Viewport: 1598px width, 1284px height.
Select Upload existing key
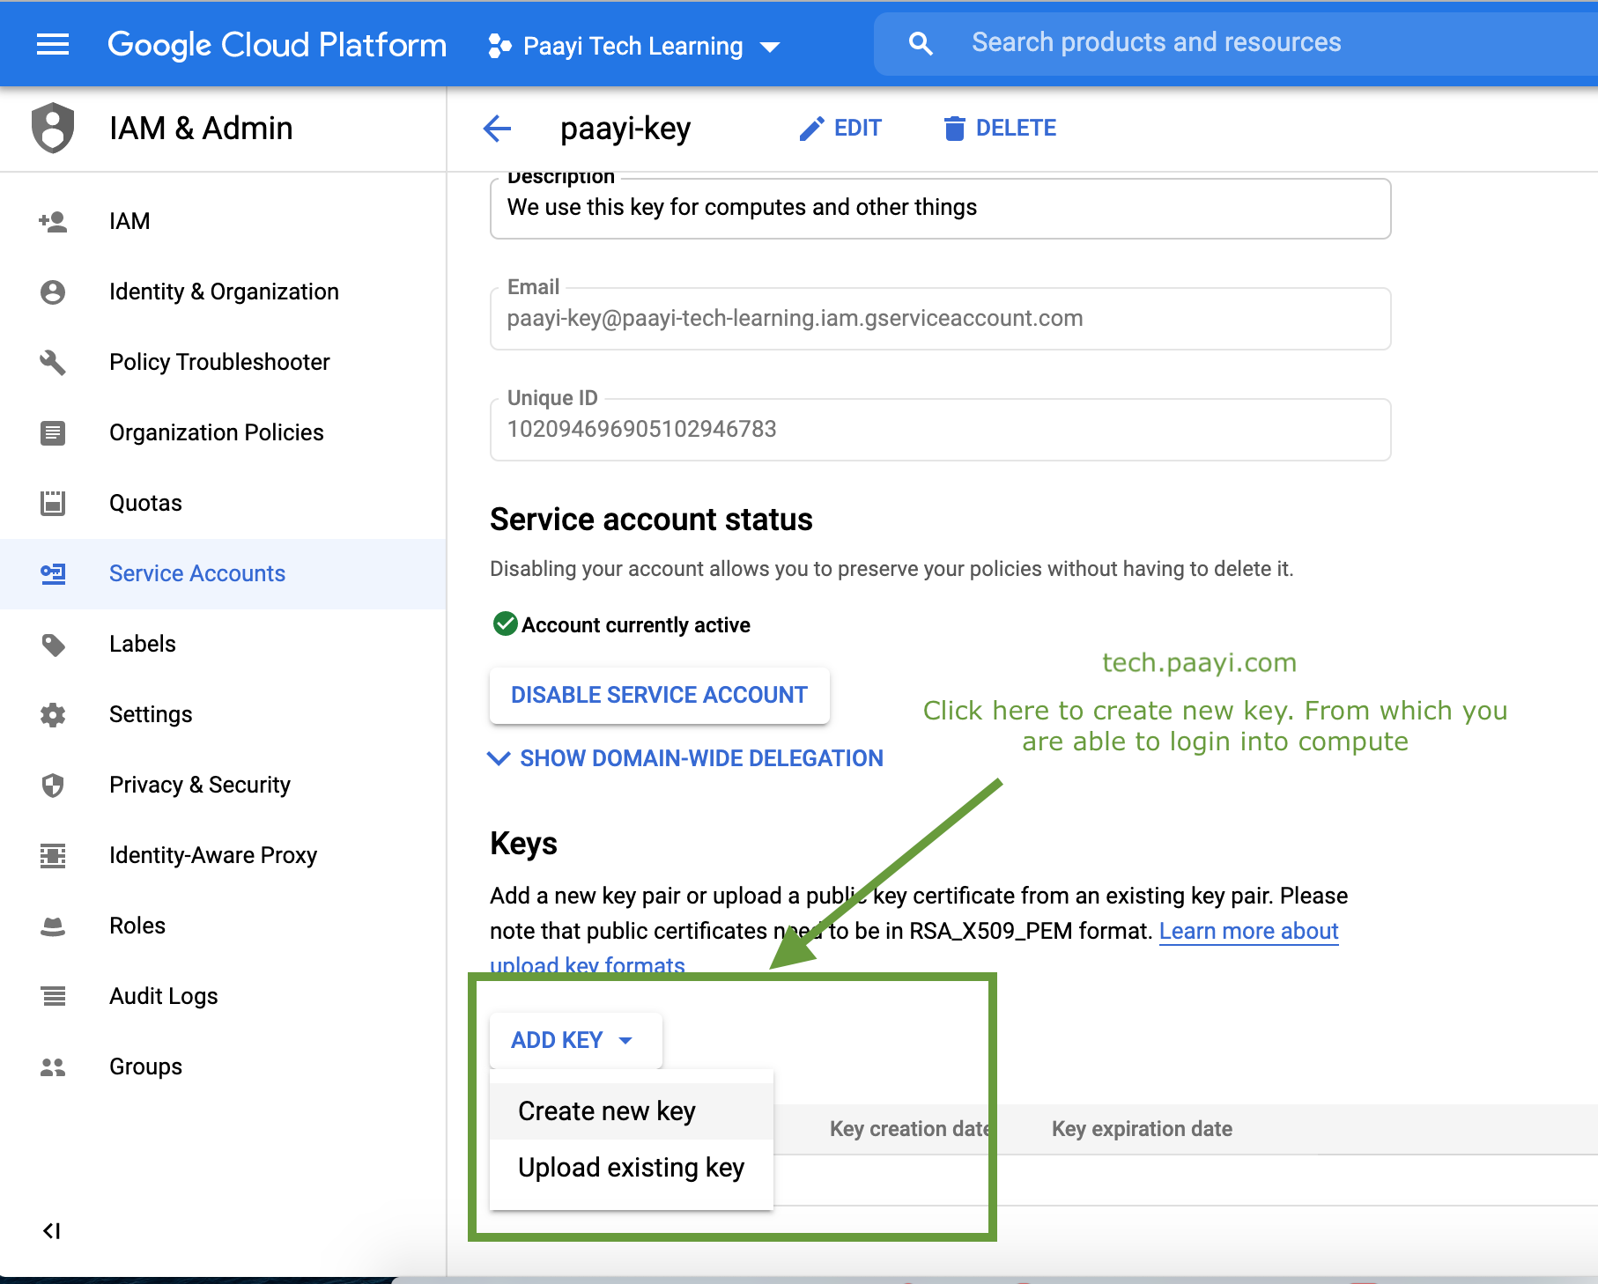click(x=631, y=1167)
